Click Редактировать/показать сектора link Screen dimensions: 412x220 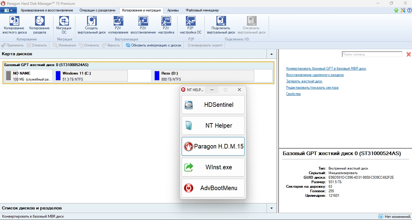click(312, 88)
